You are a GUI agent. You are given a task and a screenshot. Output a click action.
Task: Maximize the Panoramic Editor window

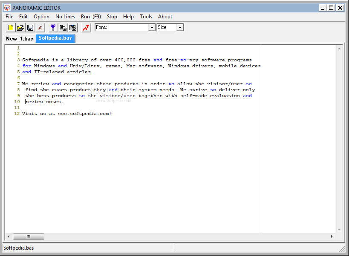[x=331, y=8]
